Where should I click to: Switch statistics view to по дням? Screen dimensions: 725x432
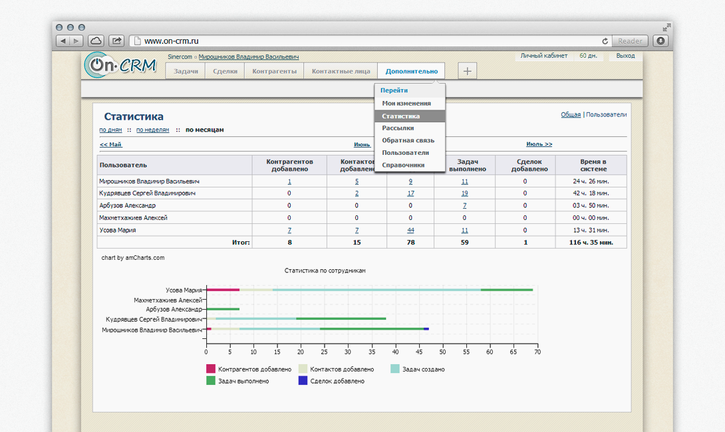[x=110, y=130]
